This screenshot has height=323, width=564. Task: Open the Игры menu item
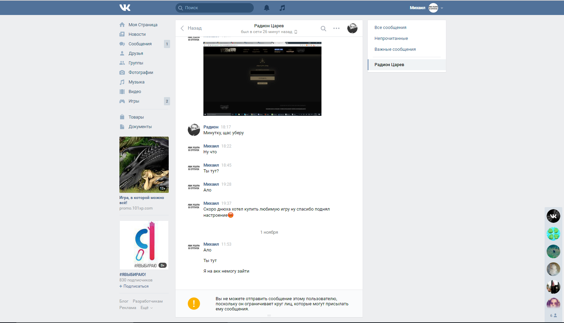tap(134, 101)
